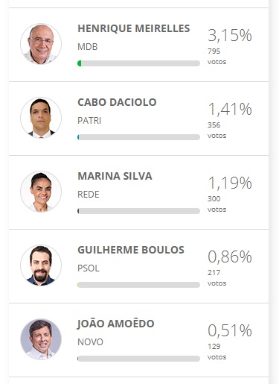Click João Amoêdo's portrait photo
The height and width of the screenshot is (384, 279).
coord(41,339)
